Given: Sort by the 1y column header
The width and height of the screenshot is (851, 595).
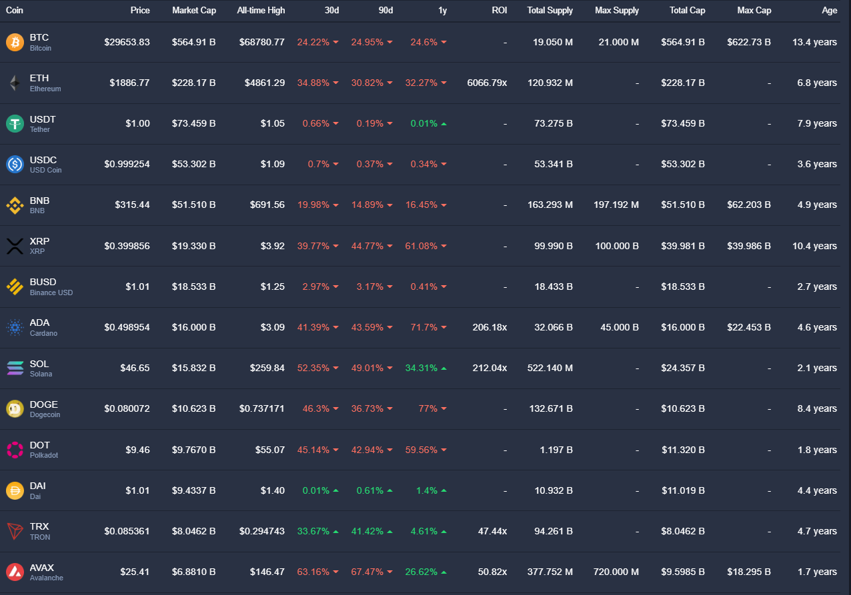Looking at the screenshot, I should [443, 11].
